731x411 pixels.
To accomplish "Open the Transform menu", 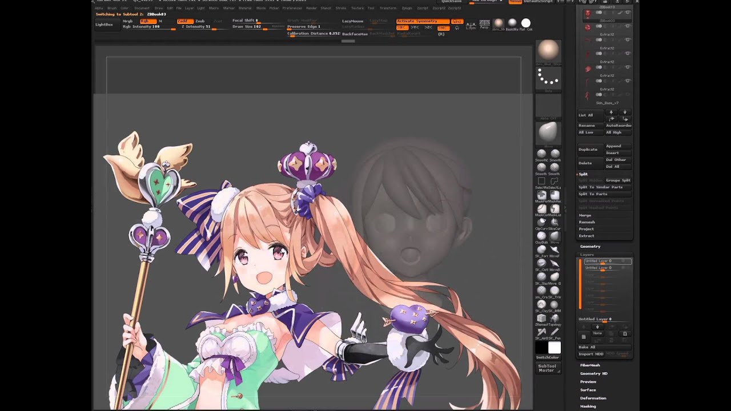I will tap(388, 8).
